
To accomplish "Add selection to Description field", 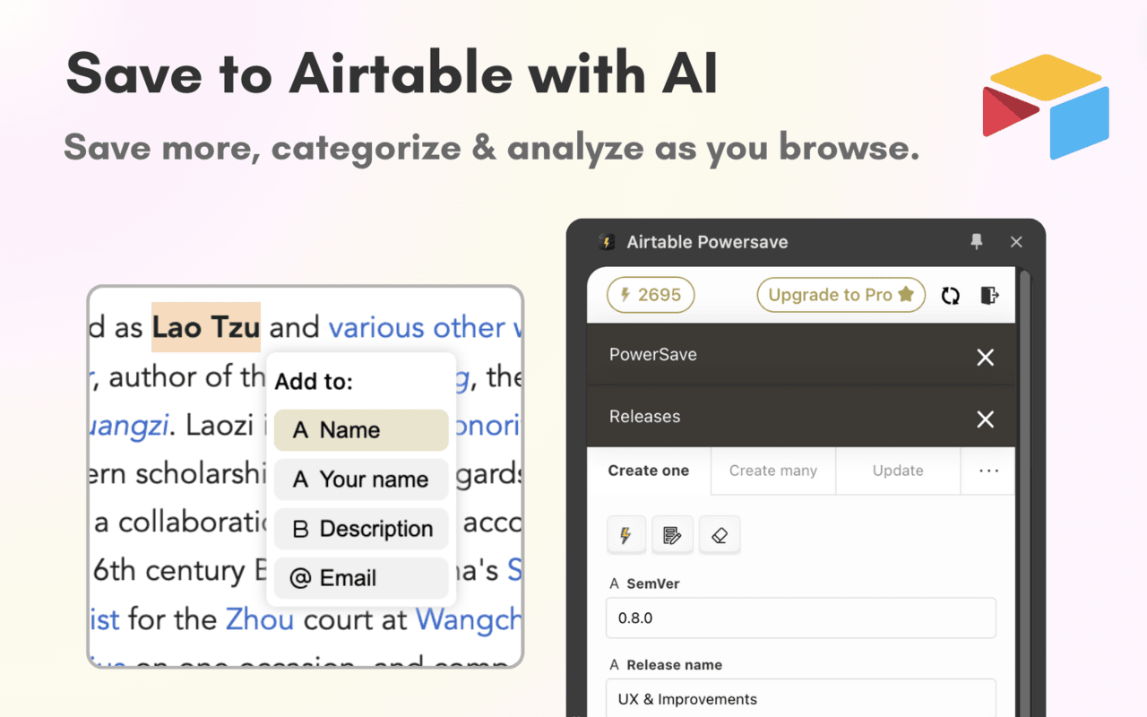I will [x=361, y=529].
